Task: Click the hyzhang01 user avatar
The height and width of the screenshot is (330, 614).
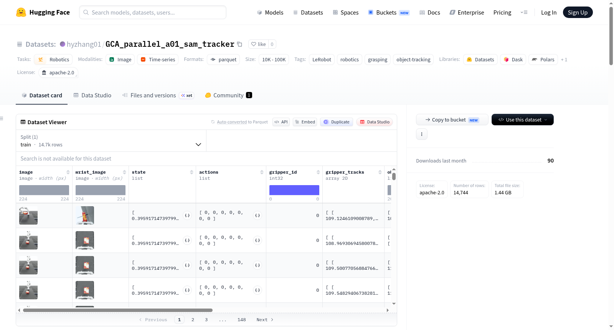Action: tap(63, 44)
